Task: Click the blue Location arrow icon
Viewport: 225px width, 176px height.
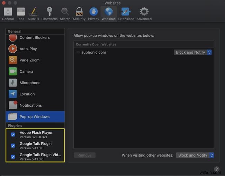Action: click(12, 94)
